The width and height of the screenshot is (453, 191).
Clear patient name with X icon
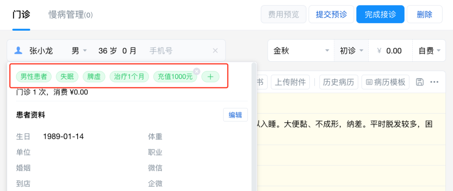pyautogui.click(x=215, y=51)
